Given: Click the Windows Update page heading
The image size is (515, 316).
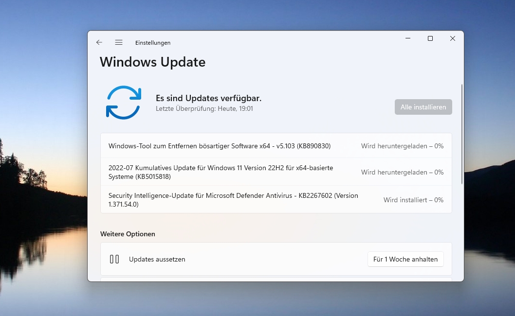Looking at the screenshot, I should pos(152,62).
